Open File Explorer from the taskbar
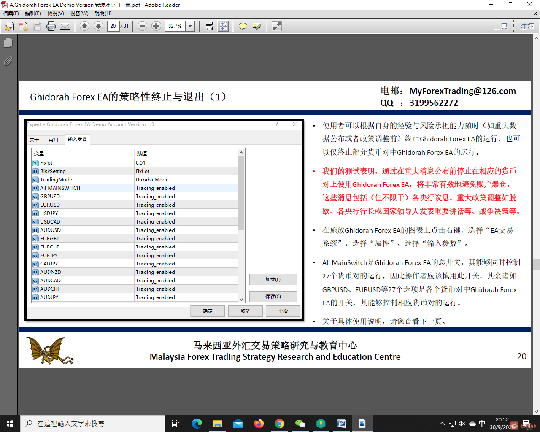This screenshot has height=432, width=540. coord(218,424)
